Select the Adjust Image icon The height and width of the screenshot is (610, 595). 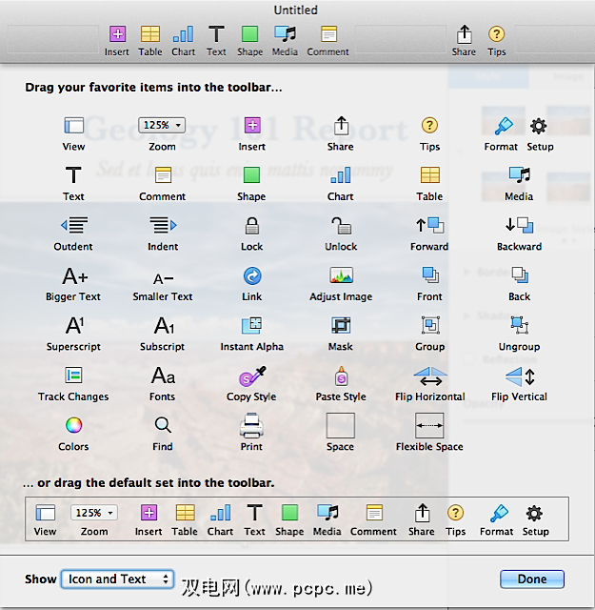341,276
